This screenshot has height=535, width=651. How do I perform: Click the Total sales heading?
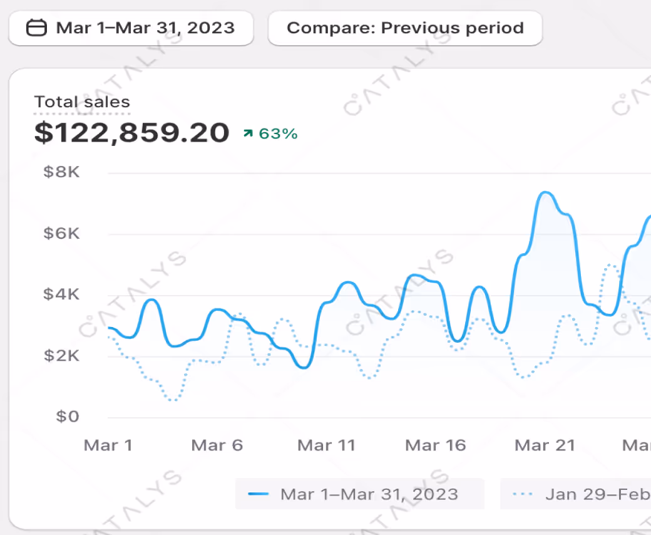pyautogui.click(x=82, y=102)
